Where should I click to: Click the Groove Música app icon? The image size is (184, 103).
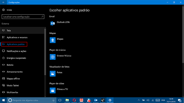(x=53, y=57)
